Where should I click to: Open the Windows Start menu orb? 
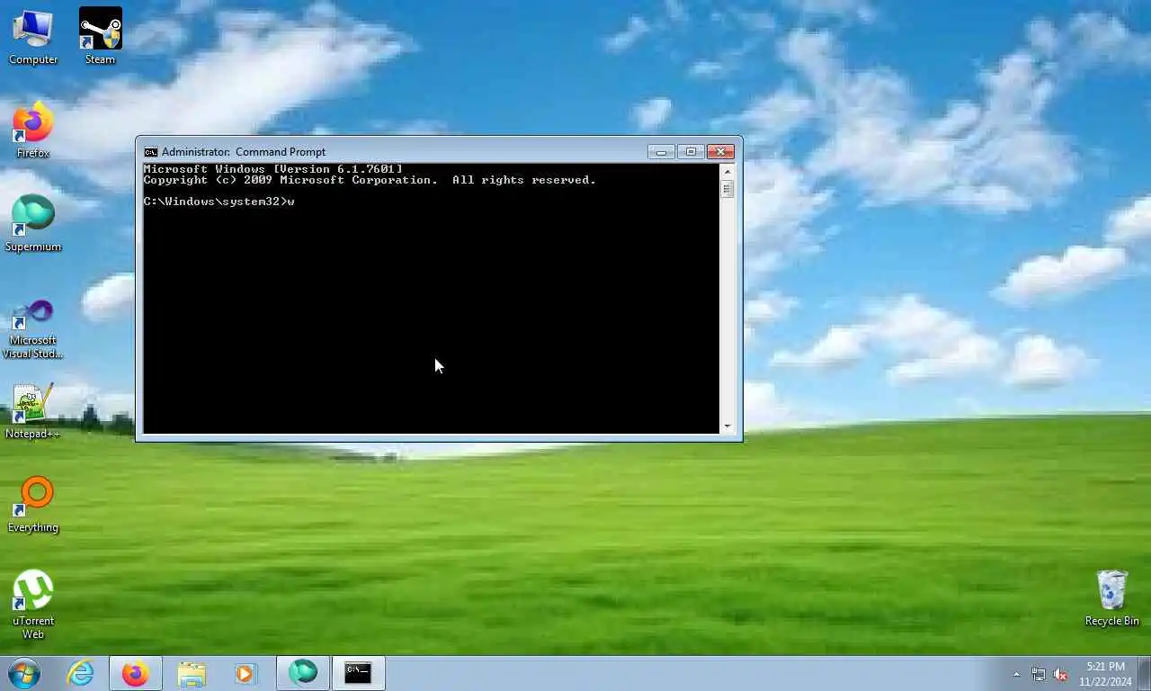(24, 673)
